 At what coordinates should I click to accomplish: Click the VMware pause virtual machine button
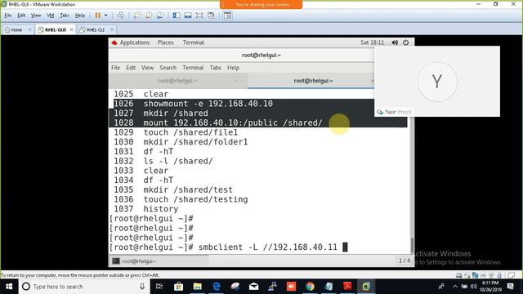[98, 16]
